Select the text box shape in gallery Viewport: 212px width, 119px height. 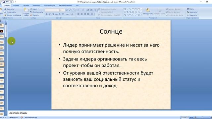125,9
